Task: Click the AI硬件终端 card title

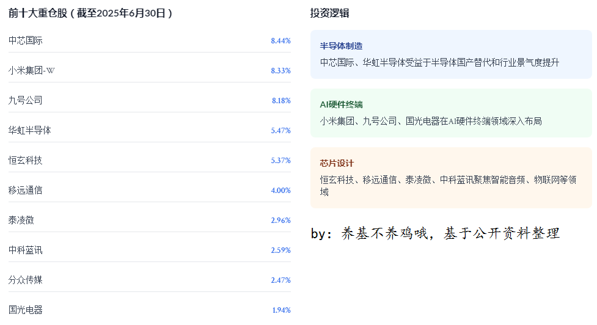Action: [341, 104]
